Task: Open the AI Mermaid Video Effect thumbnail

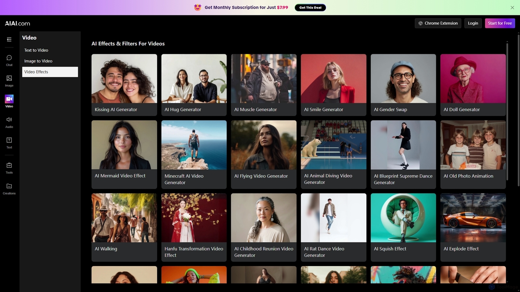Action: click(124, 145)
